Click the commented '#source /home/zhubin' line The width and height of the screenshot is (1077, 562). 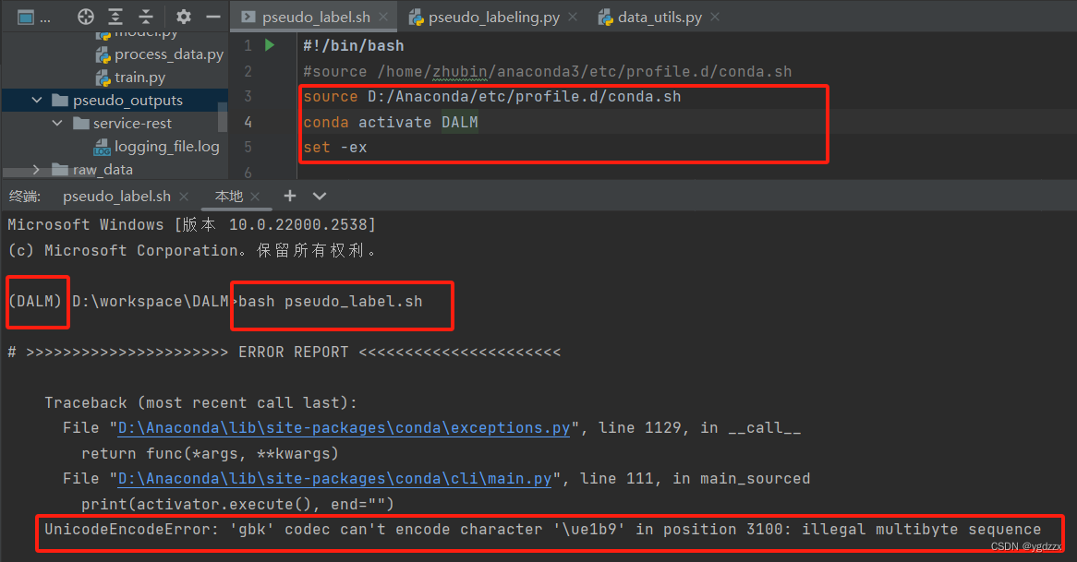pos(548,71)
